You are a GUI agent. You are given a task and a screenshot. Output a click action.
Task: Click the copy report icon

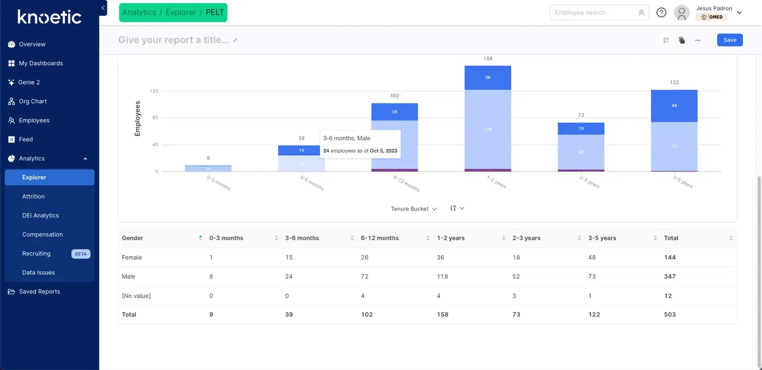[682, 40]
